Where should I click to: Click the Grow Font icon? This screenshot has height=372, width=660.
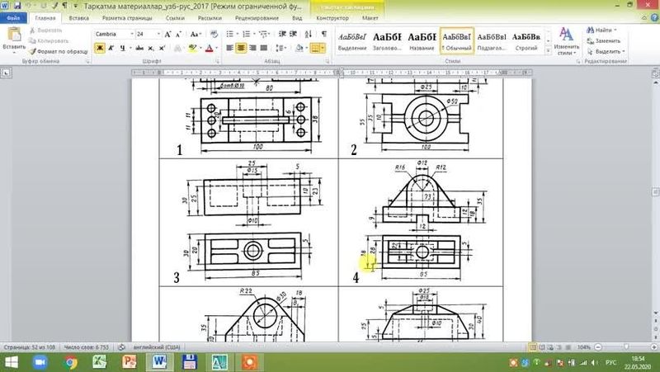(167, 34)
